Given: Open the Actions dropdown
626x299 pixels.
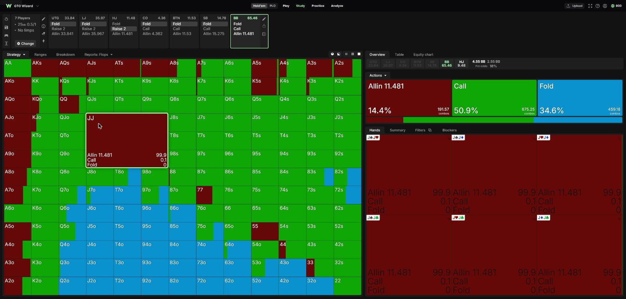Looking at the screenshot, I should click(x=378, y=75).
